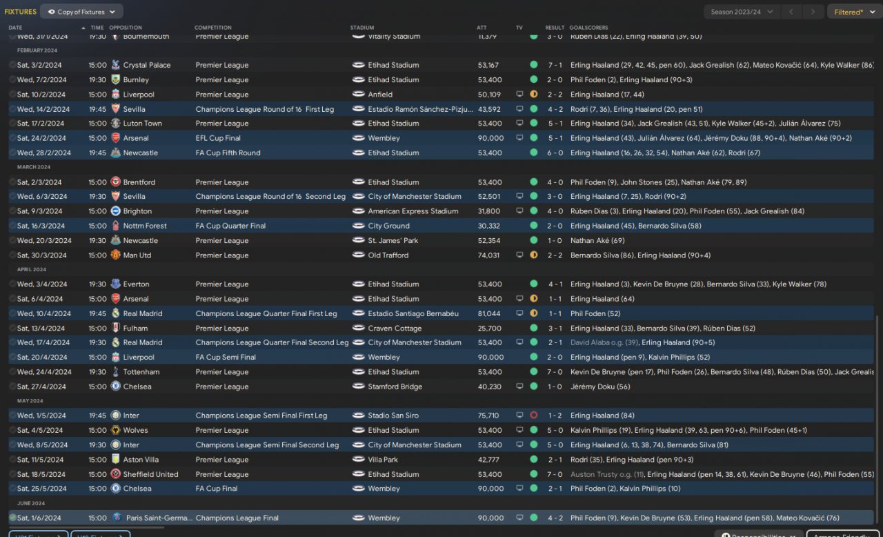Image resolution: width=883 pixels, height=537 pixels.
Task: Click the TV icon on the Wolves row
Action: tap(519, 430)
